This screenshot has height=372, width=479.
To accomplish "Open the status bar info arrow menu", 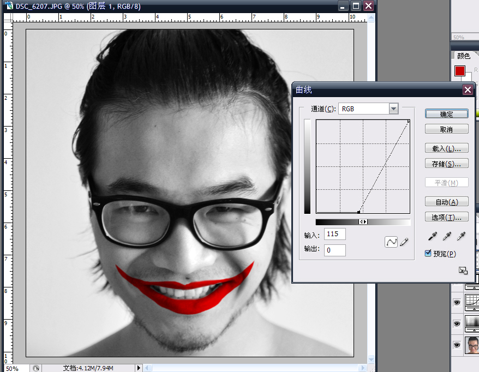I will (139, 368).
